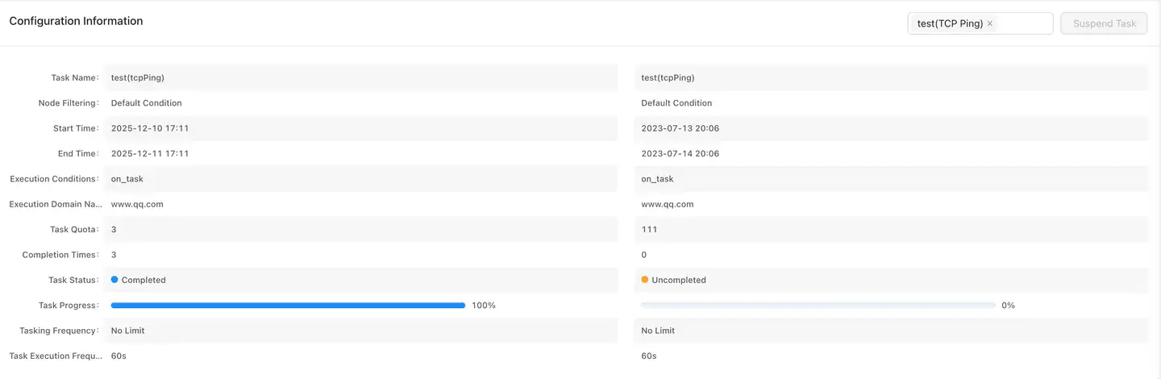Click the test(TCP Ping) tag label
Image resolution: width=1161 pixels, height=379 pixels.
click(950, 24)
